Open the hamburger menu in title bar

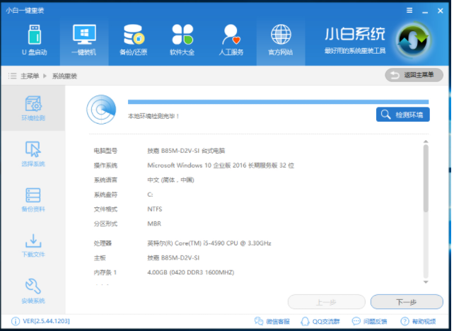[x=409, y=11]
